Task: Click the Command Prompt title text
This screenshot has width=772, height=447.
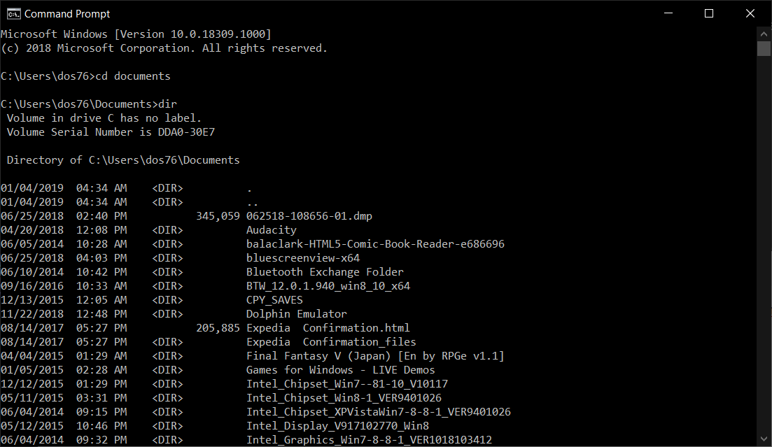Action: pyautogui.click(x=67, y=14)
